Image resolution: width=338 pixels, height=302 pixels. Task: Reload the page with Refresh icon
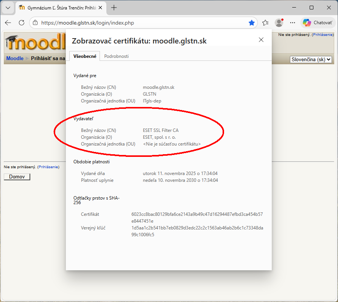(22, 23)
